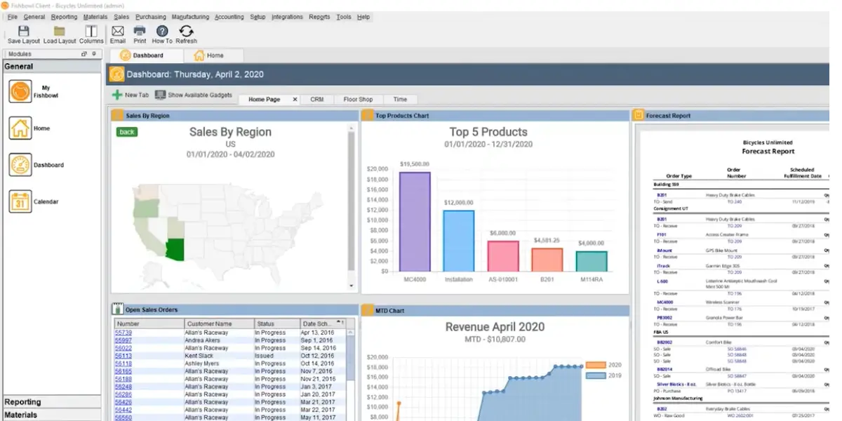
Task: Open sales order 55997 link
Action: (123, 340)
